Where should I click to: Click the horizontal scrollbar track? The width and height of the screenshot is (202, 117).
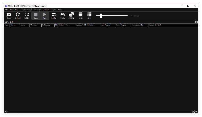click(99, 112)
